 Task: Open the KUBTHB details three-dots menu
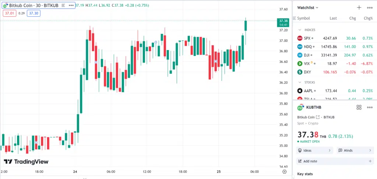point(370,107)
